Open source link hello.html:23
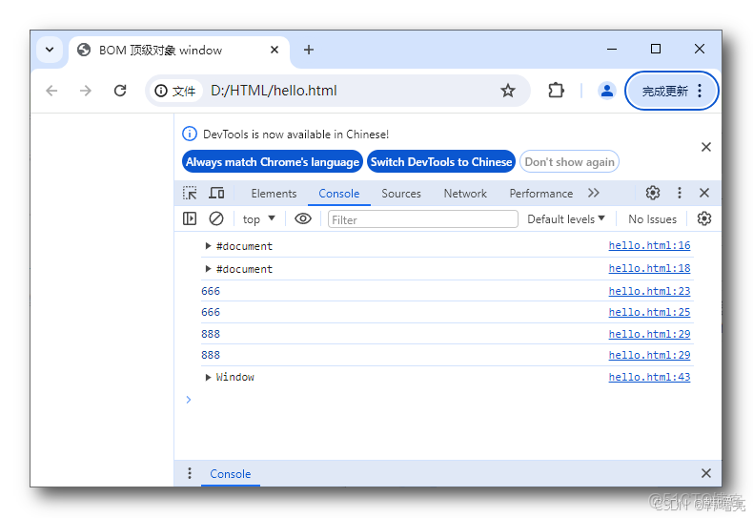The width and height of the screenshot is (753, 518). [649, 291]
